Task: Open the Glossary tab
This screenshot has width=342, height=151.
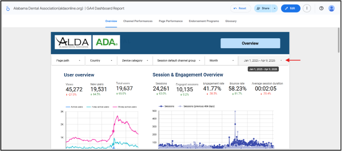Action: coord(231,21)
